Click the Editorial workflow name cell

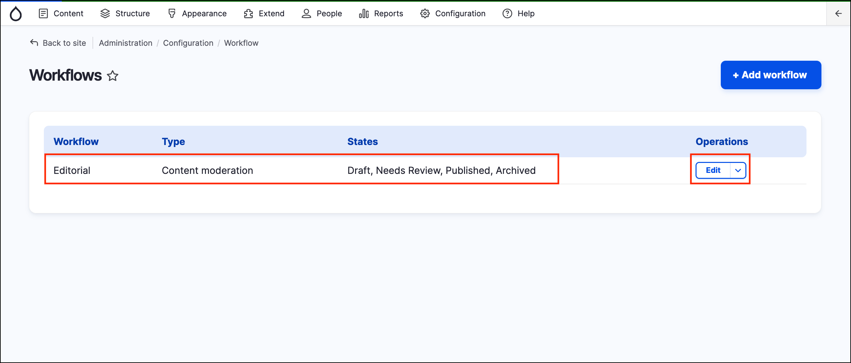(x=72, y=171)
